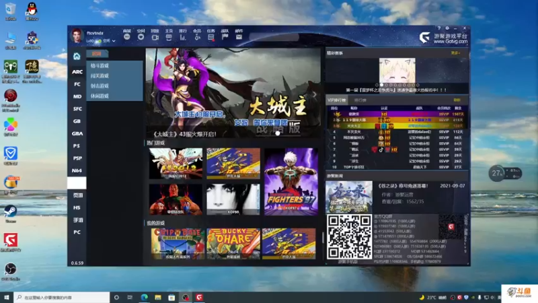Select the N64 platform in the sidebar
Screen dimensions: 538x303
click(x=77, y=170)
